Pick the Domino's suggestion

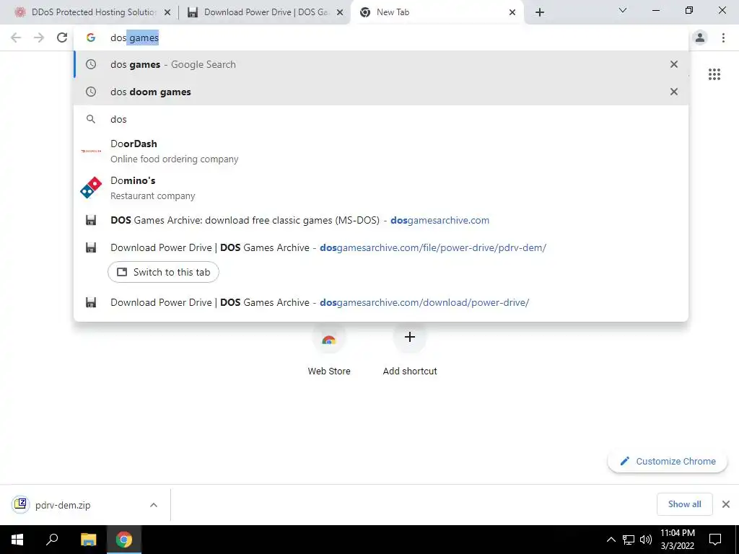tap(381, 188)
